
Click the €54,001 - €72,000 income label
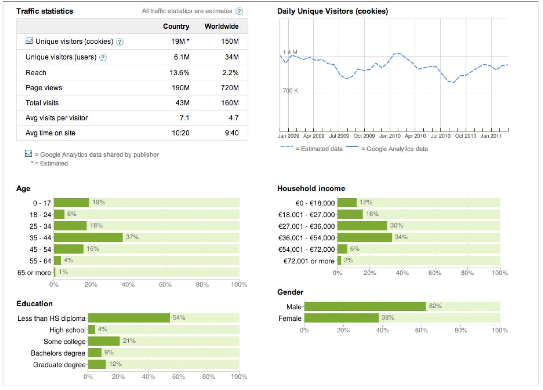pyautogui.click(x=306, y=249)
